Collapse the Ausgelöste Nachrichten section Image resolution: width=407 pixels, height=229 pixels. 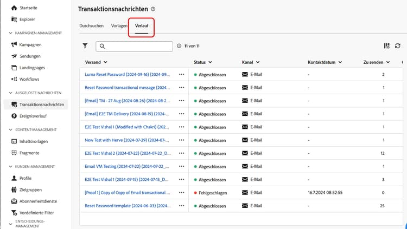pyautogui.click(x=11, y=93)
